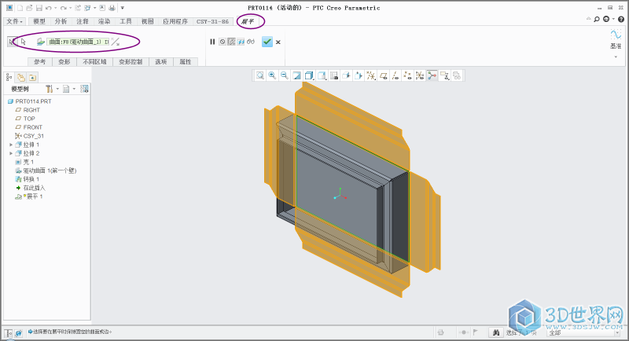Switch to the 注释 ribbon tab
This screenshot has height=341, width=629.
click(83, 21)
